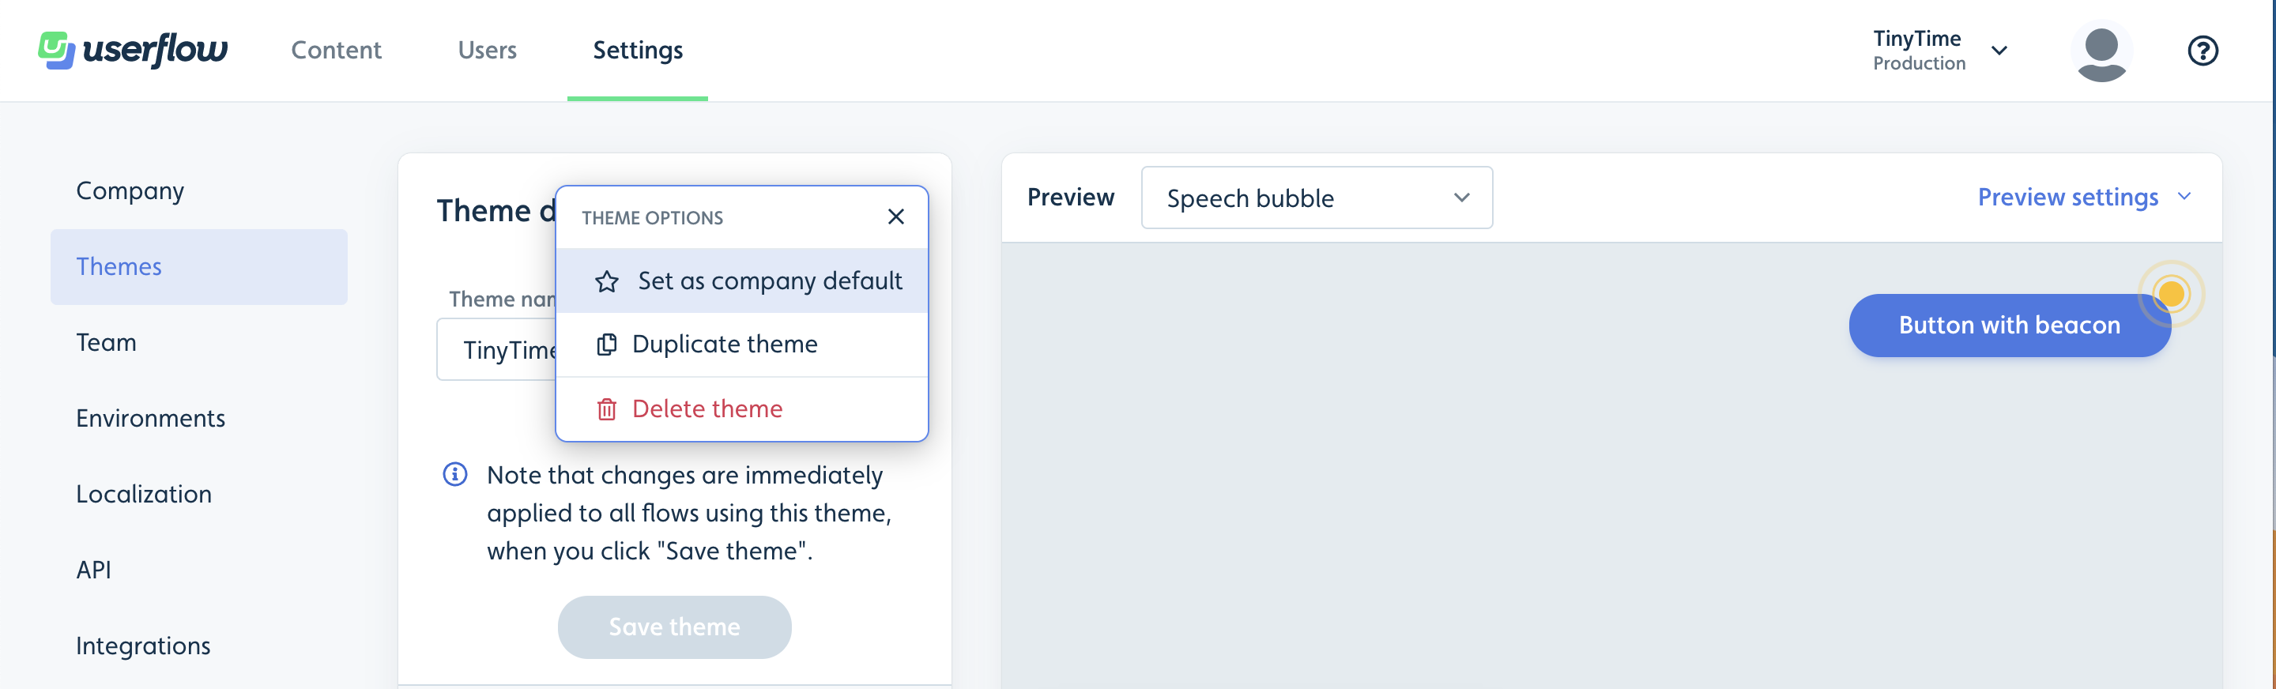
Task: Select the Settings tab
Action: [637, 51]
